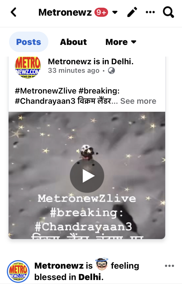Open the #MetronewZlive hashtag link
The width and height of the screenshot is (182, 284).
[45, 91]
